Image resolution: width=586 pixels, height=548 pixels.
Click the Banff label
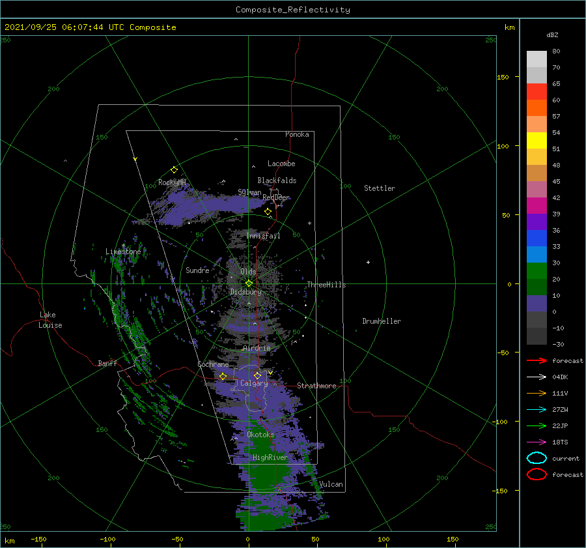coord(107,363)
